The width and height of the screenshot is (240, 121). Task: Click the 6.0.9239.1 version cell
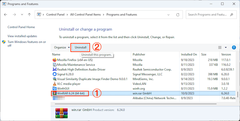pyautogui.click(x=228, y=69)
